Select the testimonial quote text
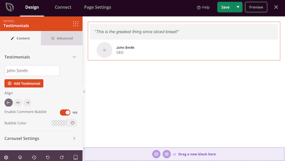Screen dimensions: 285x161 click(137, 31)
